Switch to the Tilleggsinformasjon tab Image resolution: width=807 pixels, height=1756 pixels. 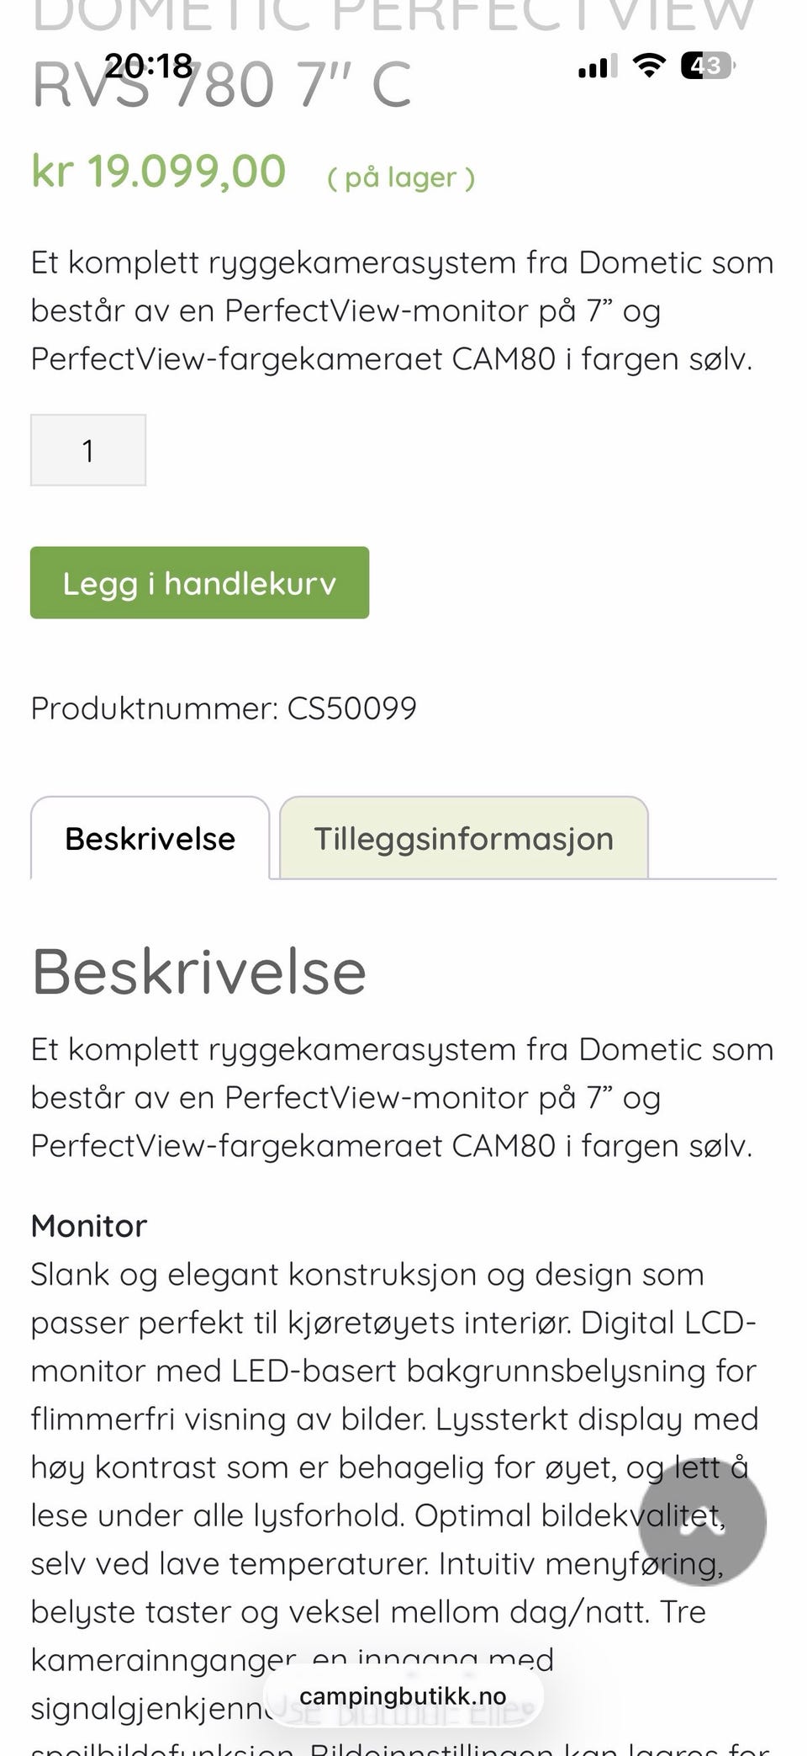click(x=463, y=838)
